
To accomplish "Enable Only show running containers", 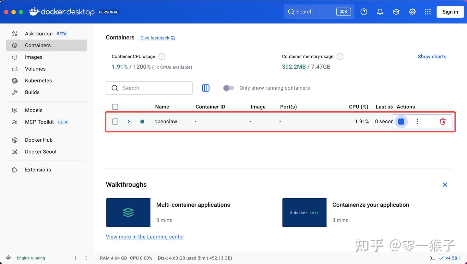I will [x=229, y=88].
